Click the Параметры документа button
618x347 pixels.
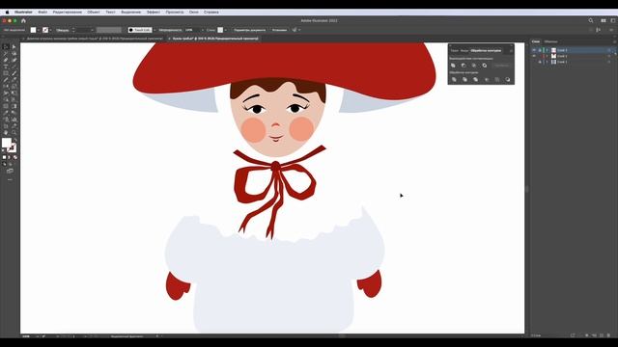point(250,30)
